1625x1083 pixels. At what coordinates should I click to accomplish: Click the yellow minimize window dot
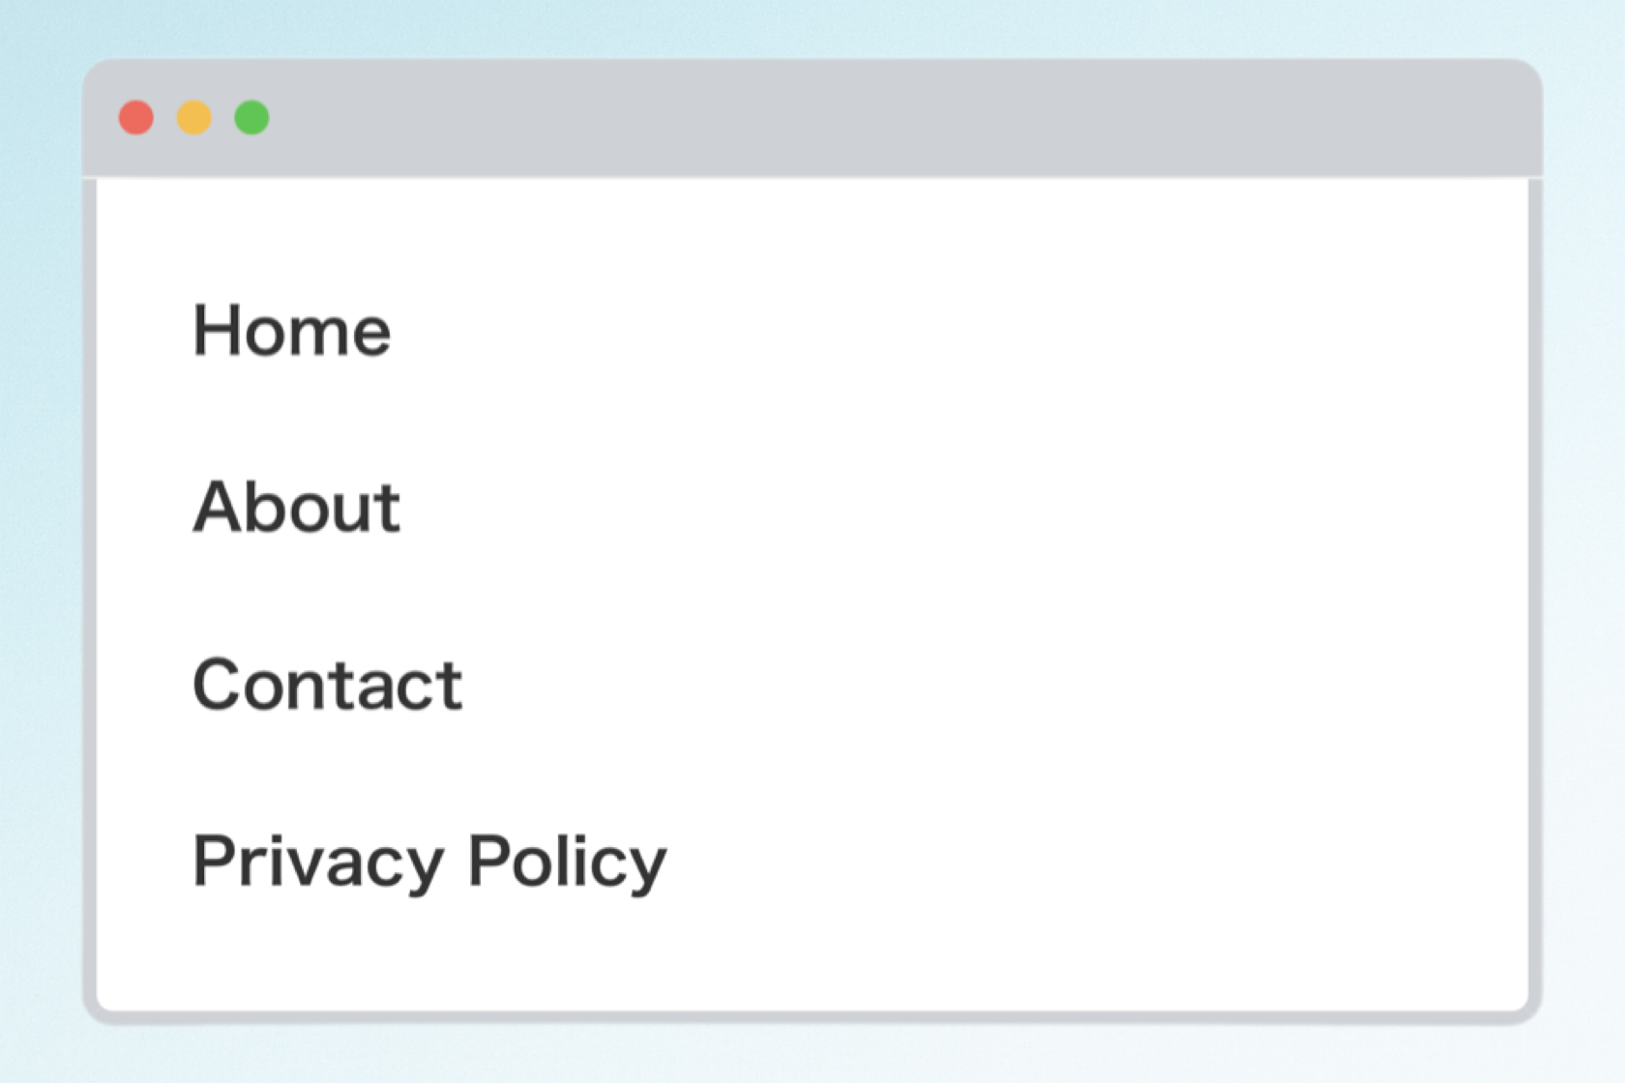pyautogui.click(x=194, y=118)
